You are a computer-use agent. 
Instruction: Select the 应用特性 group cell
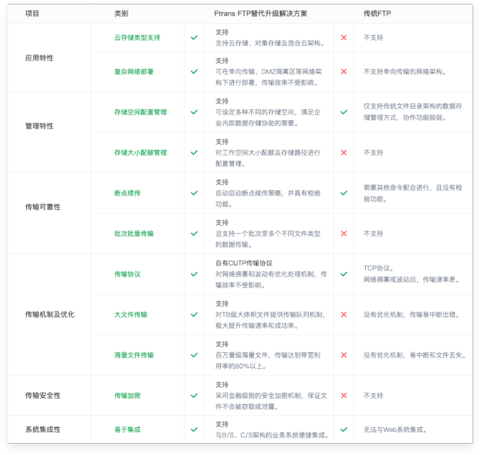coord(39,58)
